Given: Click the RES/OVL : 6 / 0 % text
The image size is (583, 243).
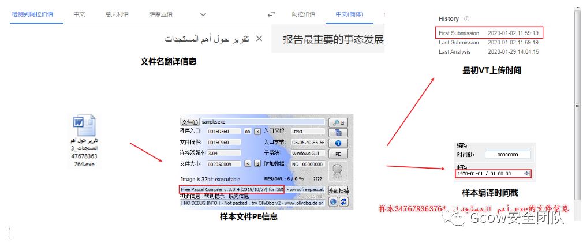Looking at the screenshot, I should tap(284, 179).
